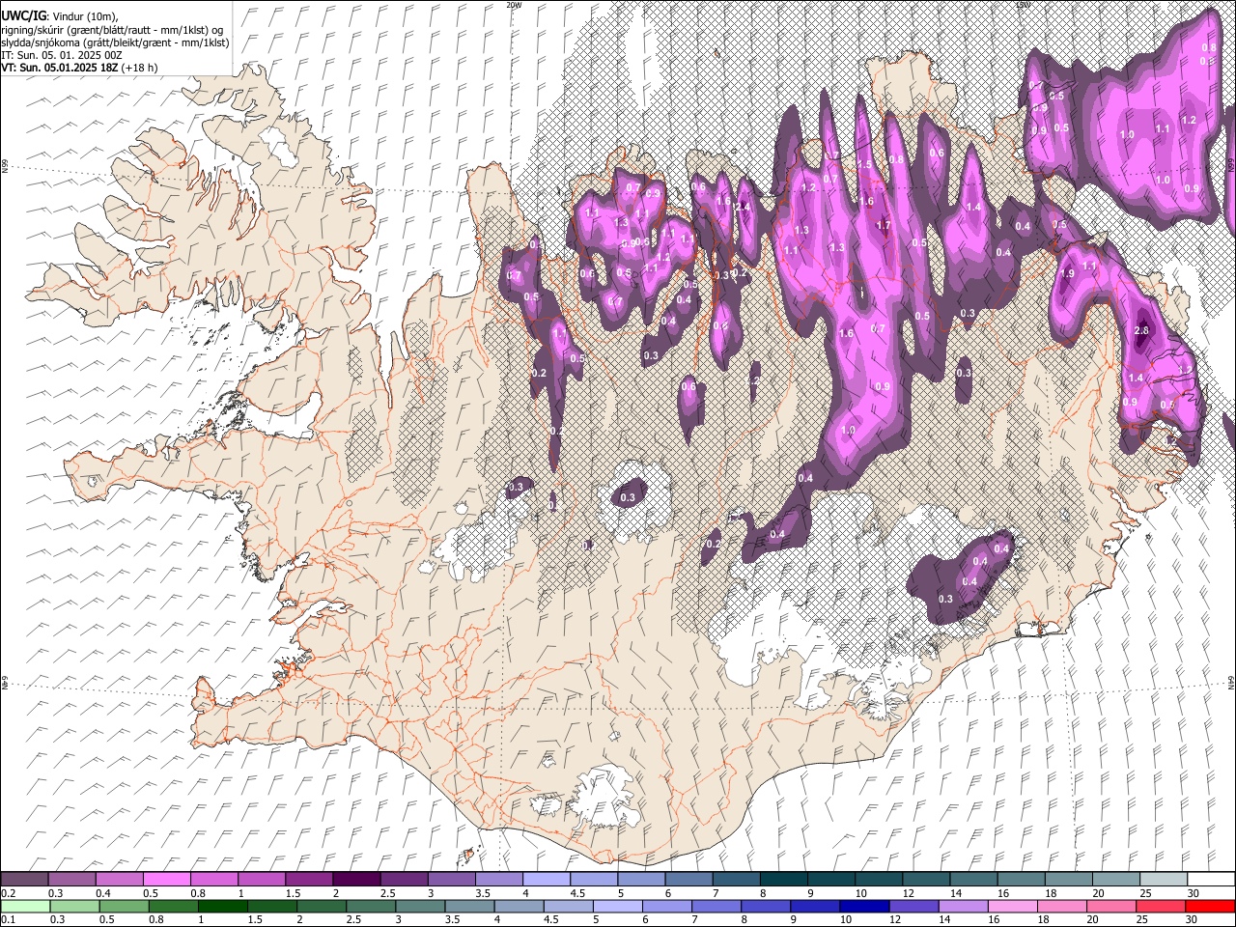Click the pink 20 swatch in lower legend row
The width and height of the screenshot is (1236, 927).
[1112, 906]
